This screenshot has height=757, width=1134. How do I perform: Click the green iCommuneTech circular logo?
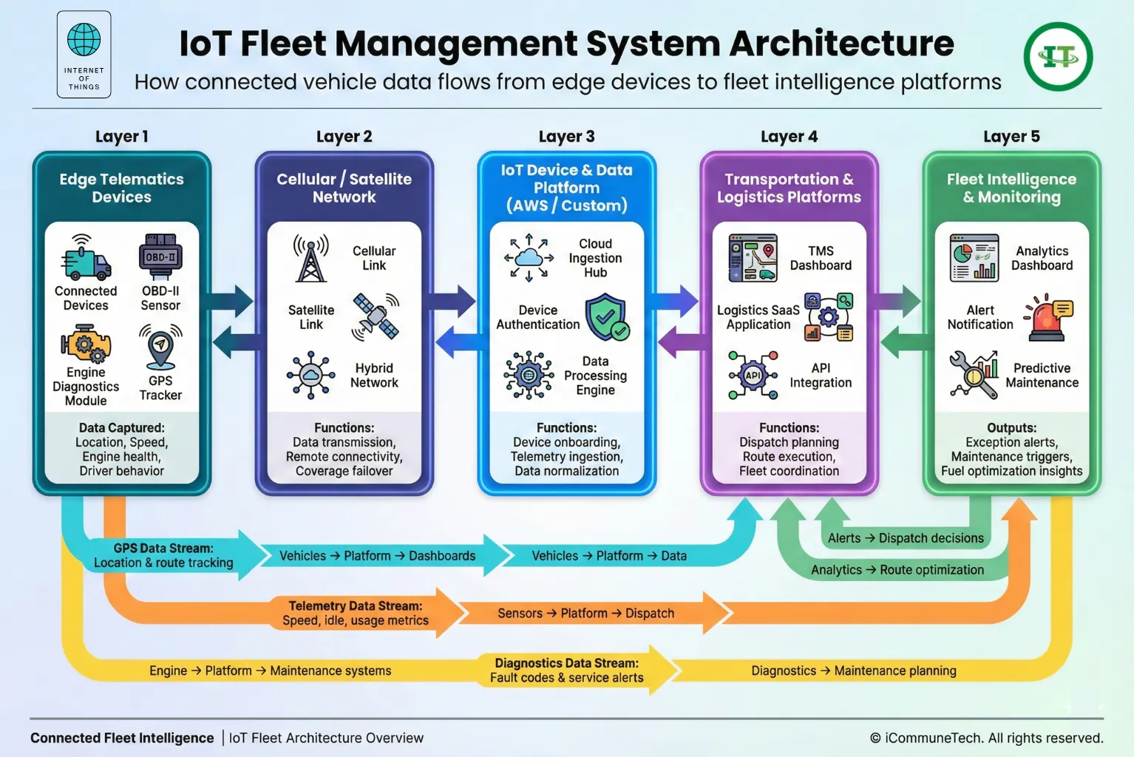[1058, 57]
